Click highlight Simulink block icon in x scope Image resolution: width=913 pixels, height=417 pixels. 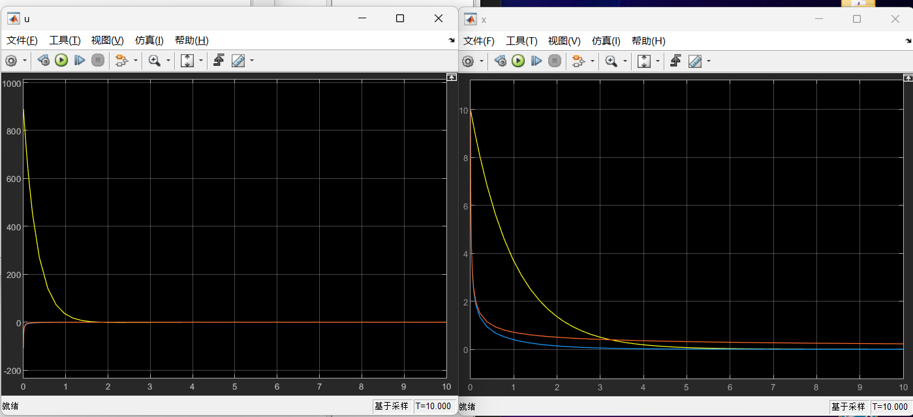point(578,61)
